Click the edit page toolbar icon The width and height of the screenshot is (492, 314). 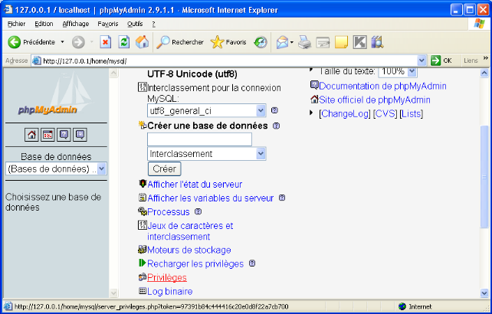[323, 42]
